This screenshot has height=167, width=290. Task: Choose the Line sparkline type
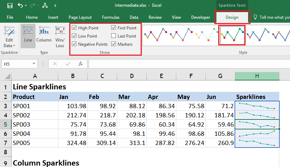28,36
